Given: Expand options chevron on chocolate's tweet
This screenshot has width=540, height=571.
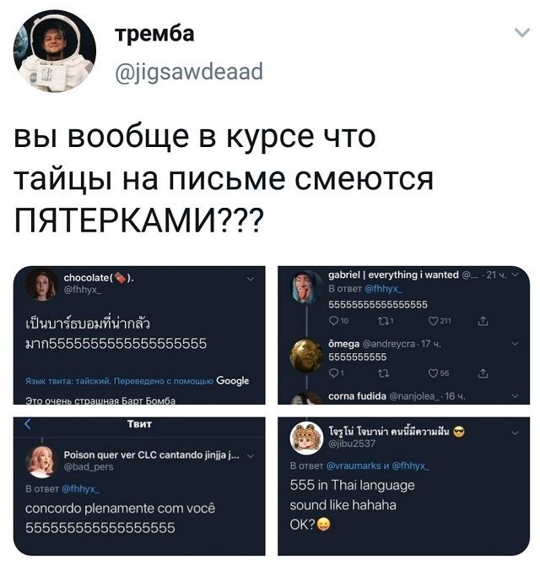Looking at the screenshot, I should click(x=251, y=280).
